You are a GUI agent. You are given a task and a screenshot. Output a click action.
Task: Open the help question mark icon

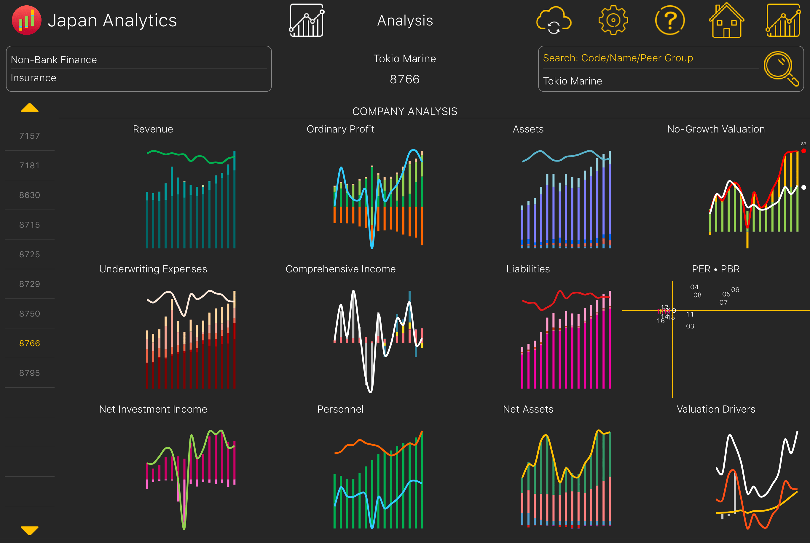669,20
